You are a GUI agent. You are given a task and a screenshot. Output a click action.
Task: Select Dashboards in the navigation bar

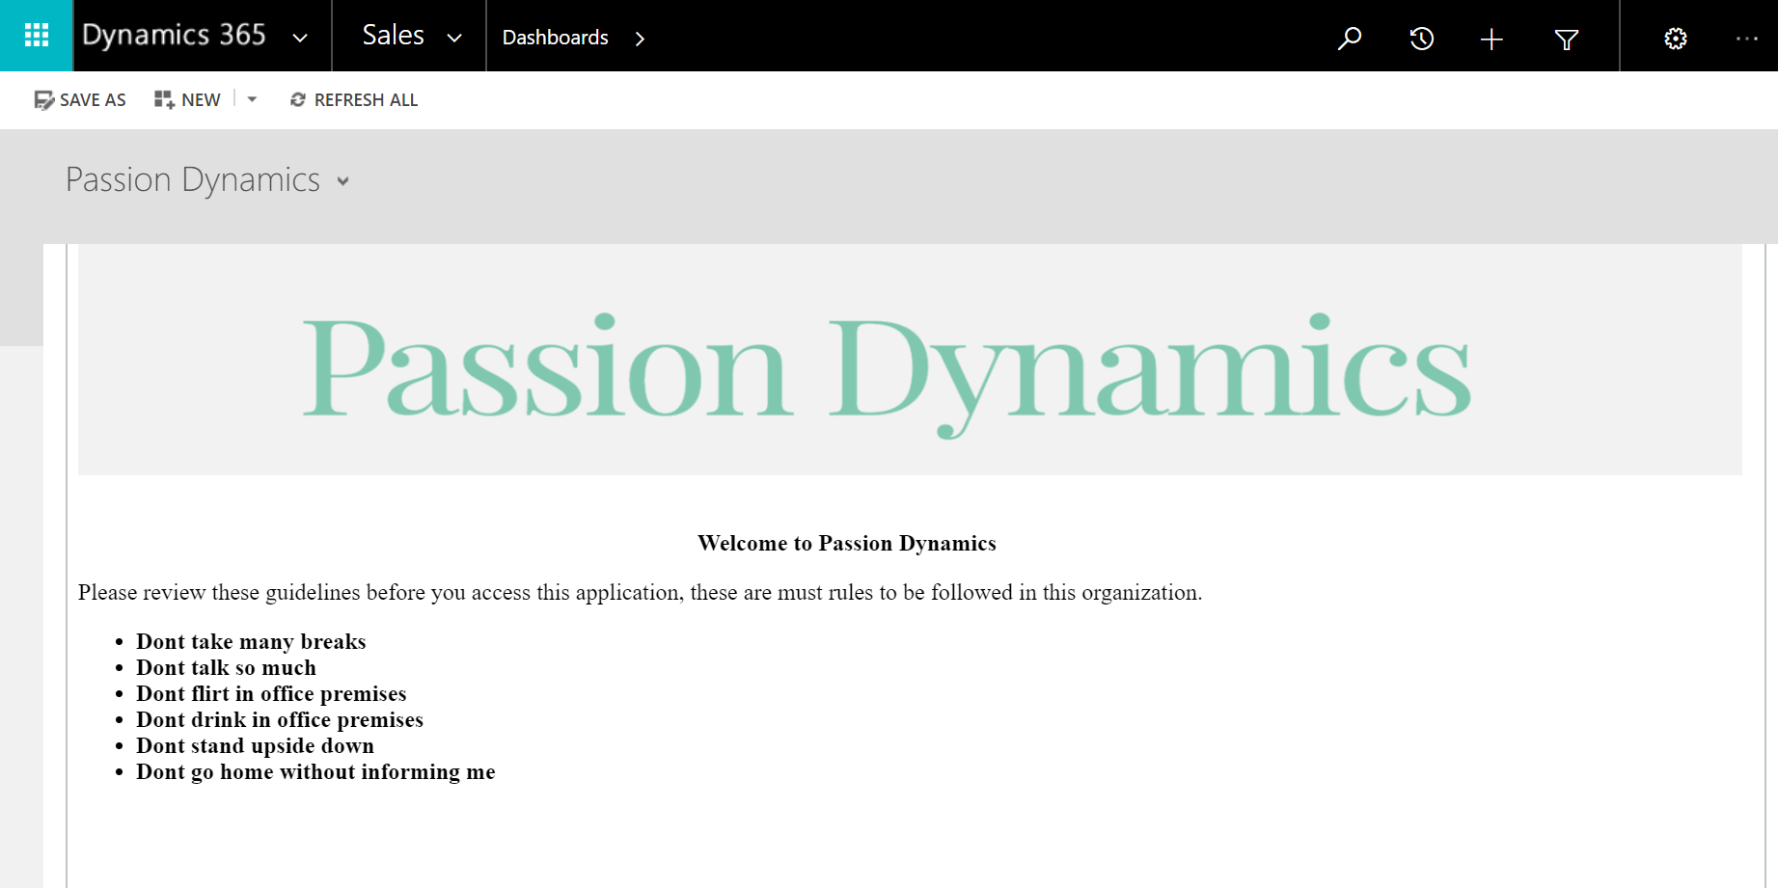pyautogui.click(x=555, y=38)
